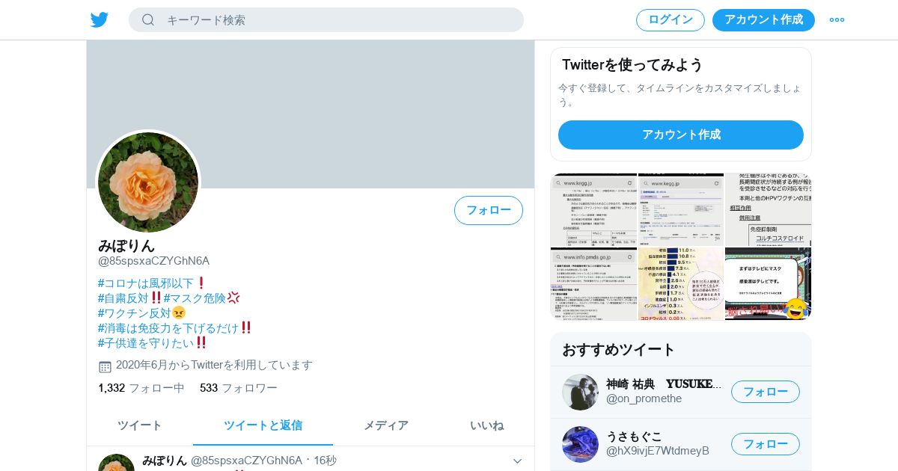This screenshot has width=898, height=471.
Task: Click the small tweet author avatar
Action: coord(116,463)
